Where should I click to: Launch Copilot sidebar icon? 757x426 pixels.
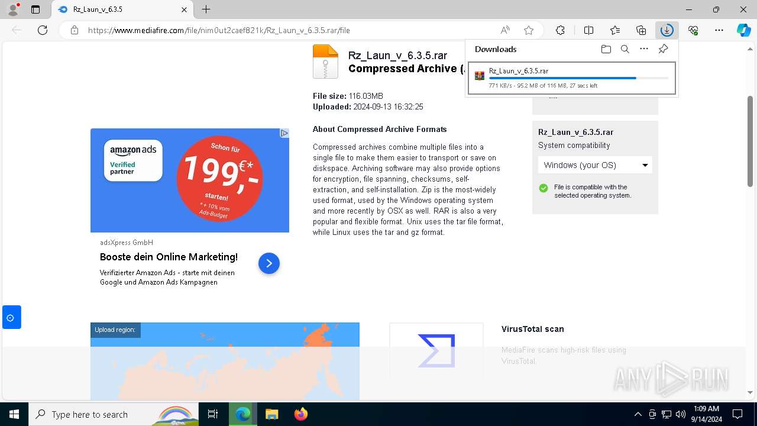pyautogui.click(x=743, y=30)
